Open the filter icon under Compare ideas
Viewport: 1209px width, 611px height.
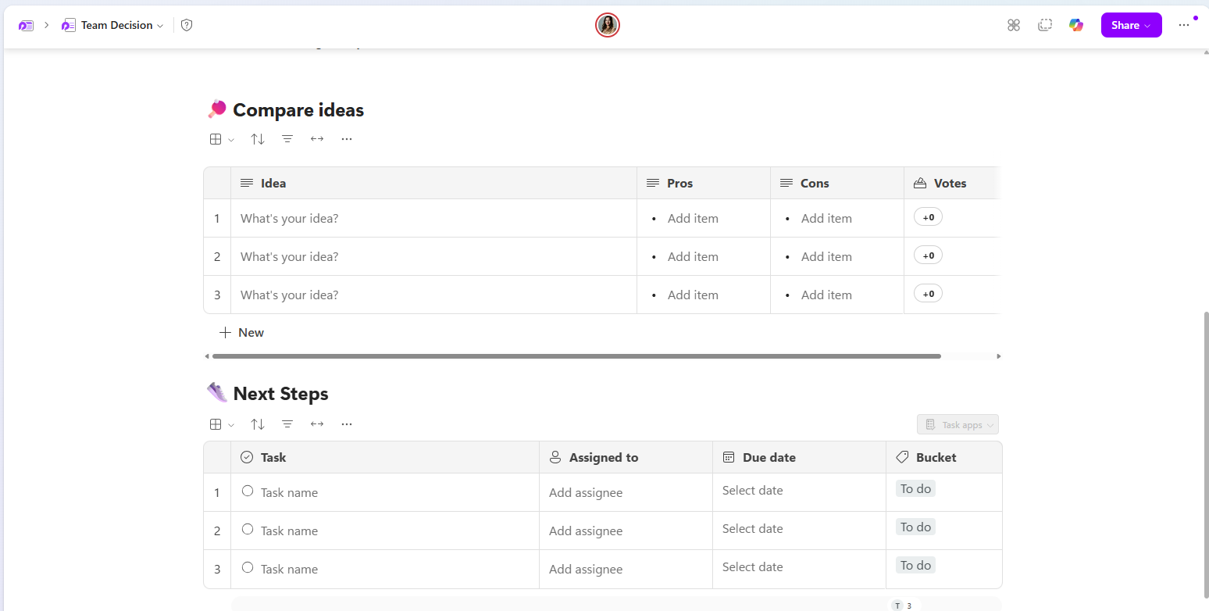point(287,138)
